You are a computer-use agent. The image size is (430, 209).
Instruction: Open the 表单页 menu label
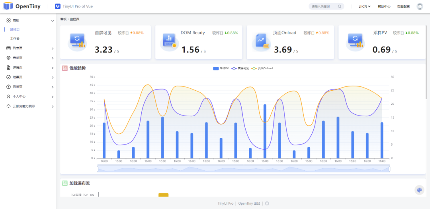point(18,58)
